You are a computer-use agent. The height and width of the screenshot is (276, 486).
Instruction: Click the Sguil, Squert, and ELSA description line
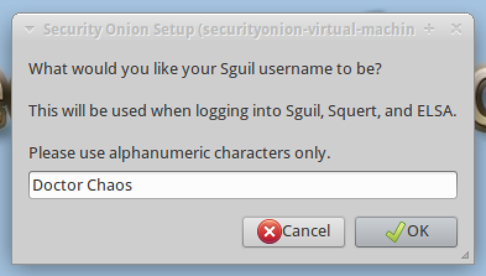(242, 112)
